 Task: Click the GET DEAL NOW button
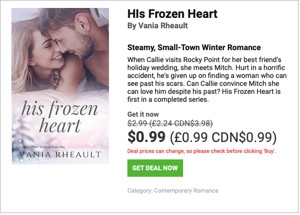155,168
